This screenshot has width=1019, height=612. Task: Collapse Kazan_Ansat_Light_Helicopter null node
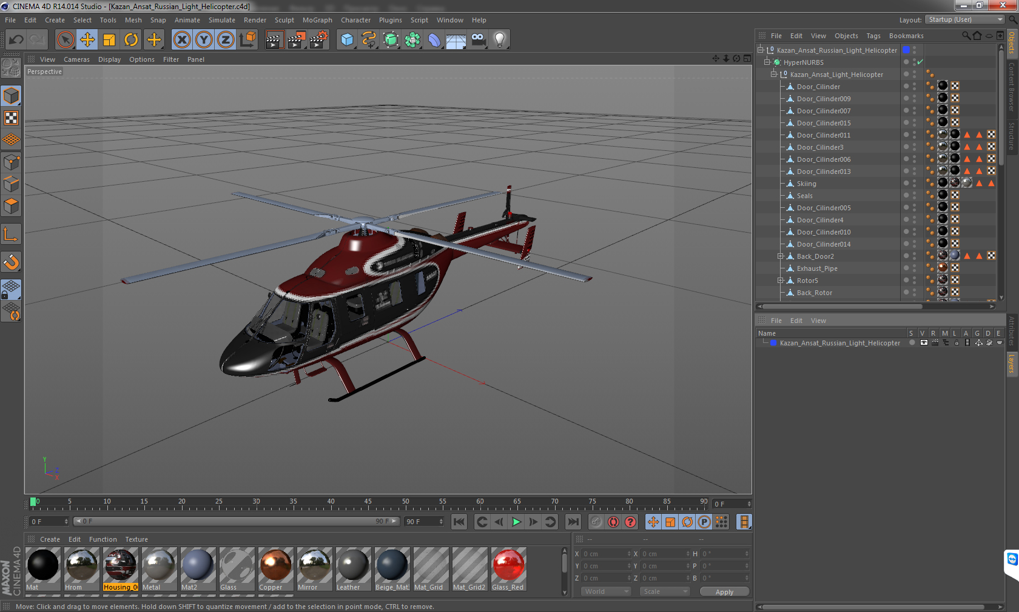coord(774,75)
